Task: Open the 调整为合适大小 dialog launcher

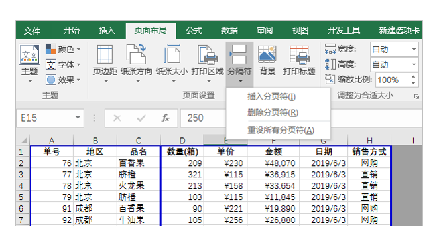Action: click(x=416, y=96)
